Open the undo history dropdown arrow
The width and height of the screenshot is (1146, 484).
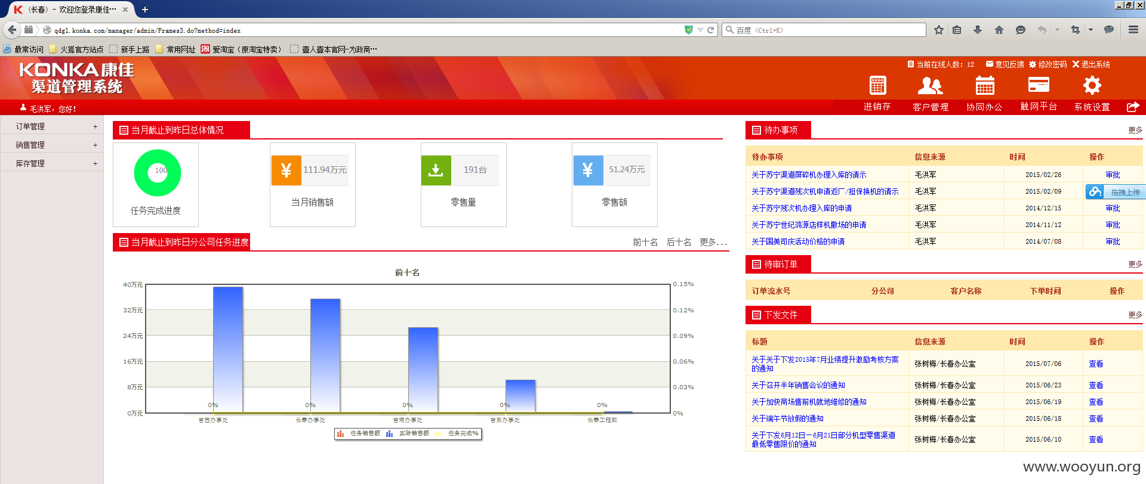(x=1057, y=30)
